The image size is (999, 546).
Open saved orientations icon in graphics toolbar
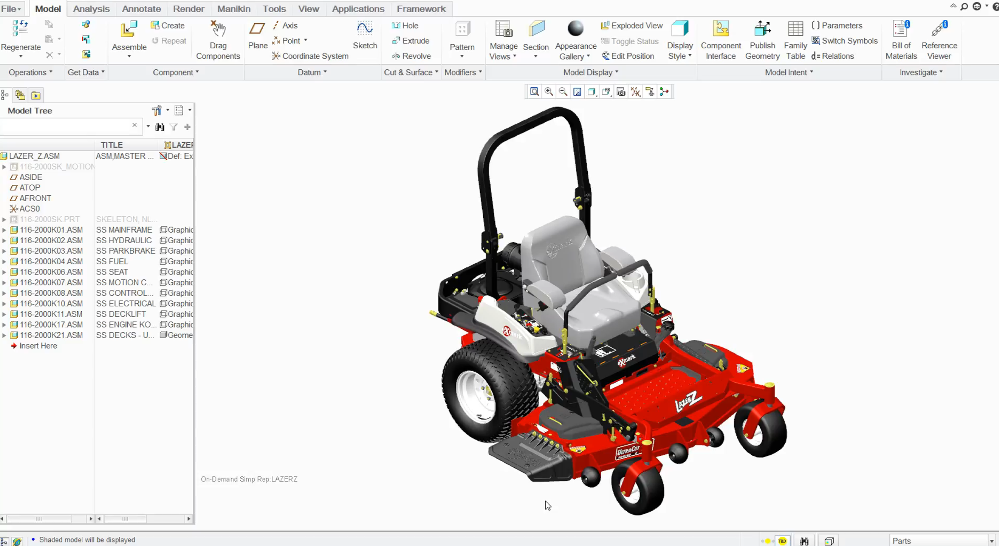(x=606, y=92)
